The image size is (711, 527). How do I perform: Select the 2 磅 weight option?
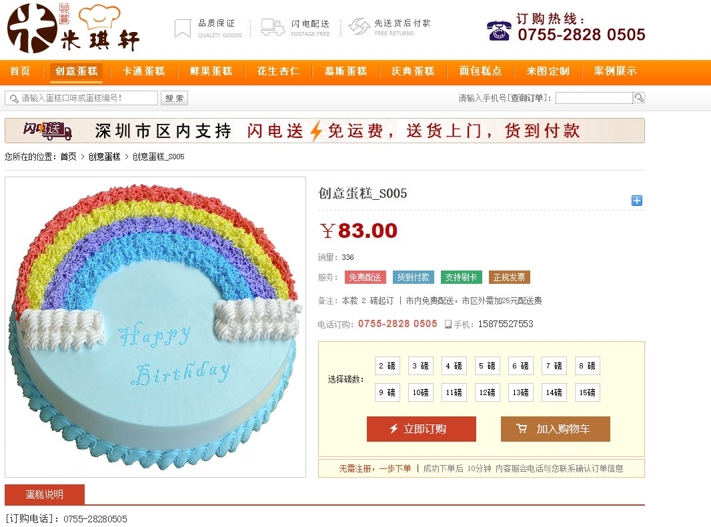(388, 366)
